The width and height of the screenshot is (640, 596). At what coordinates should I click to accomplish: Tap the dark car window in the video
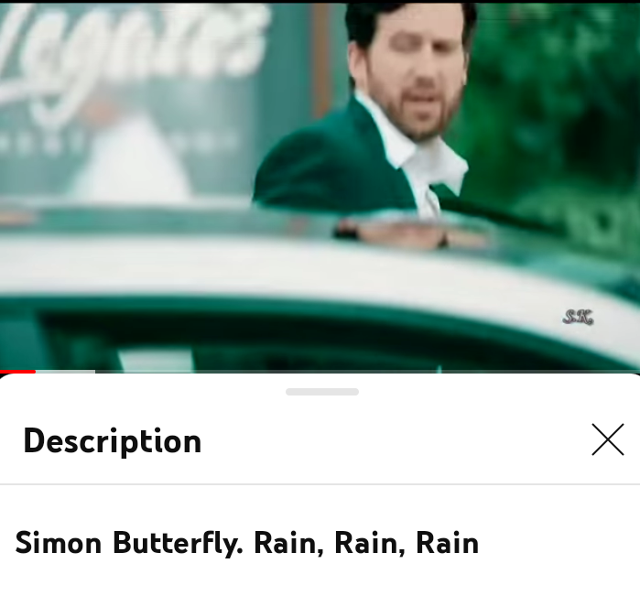286,343
